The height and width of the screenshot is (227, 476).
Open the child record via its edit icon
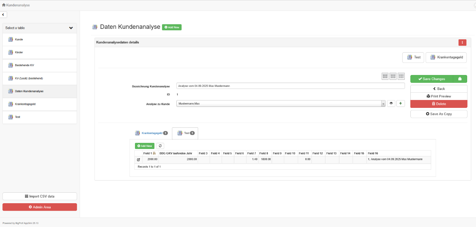pos(138,159)
